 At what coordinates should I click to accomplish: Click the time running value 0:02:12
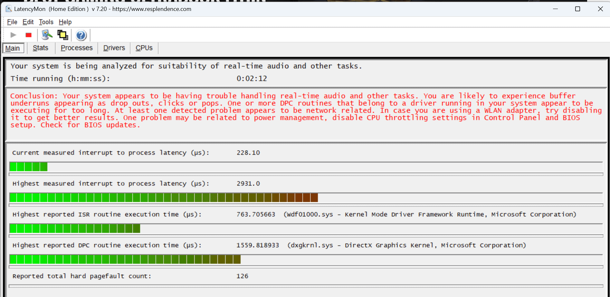[252, 78]
